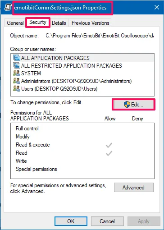Viewport: 164px width, 230px height.
Task: Click the Cancel button
Action: 107,221
